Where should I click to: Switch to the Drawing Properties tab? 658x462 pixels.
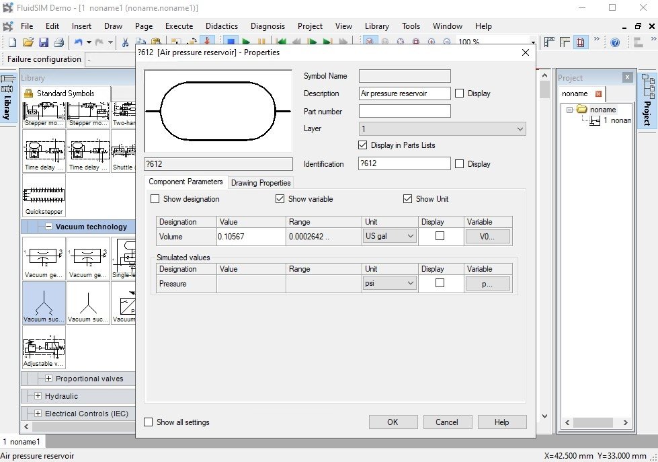pyautogui.click(x=261, y=183)
